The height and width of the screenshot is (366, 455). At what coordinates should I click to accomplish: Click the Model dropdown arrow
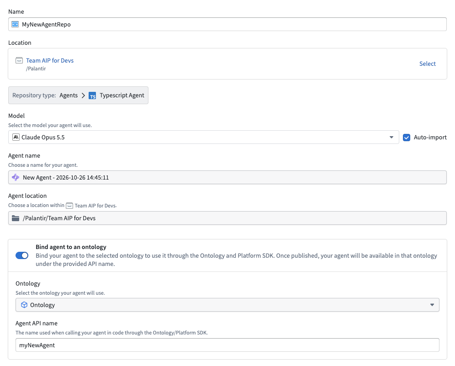[x=391, y=137]
